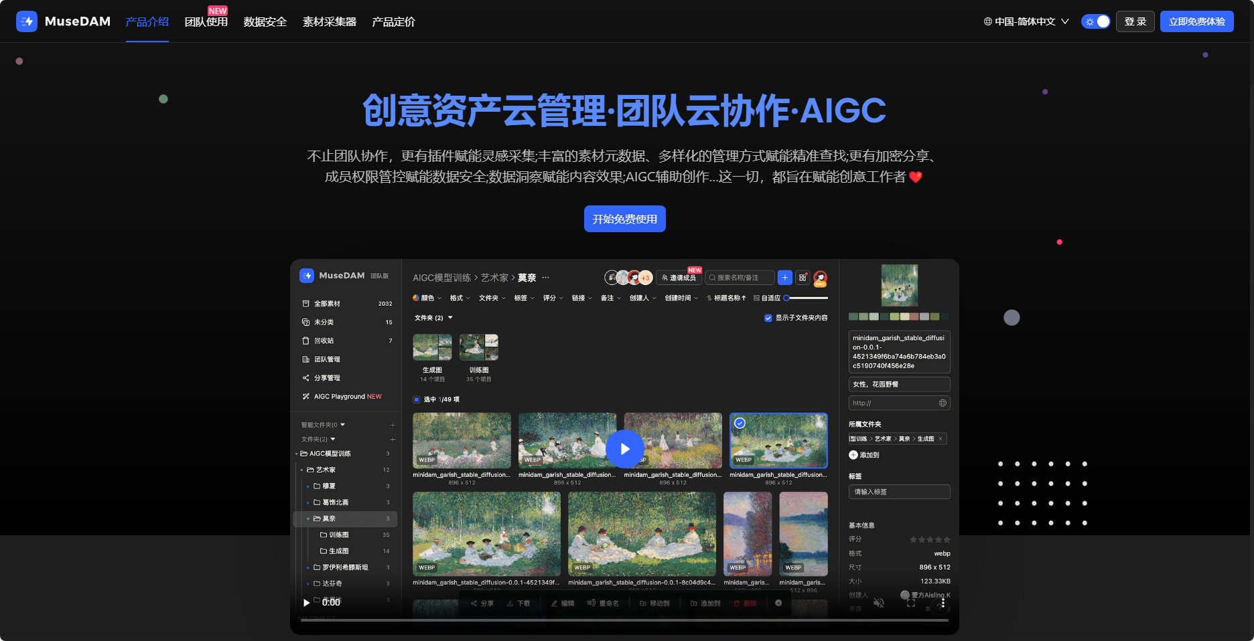
Task: Open the 产品介绍 nav tab
Action: (x=147, y=22)
